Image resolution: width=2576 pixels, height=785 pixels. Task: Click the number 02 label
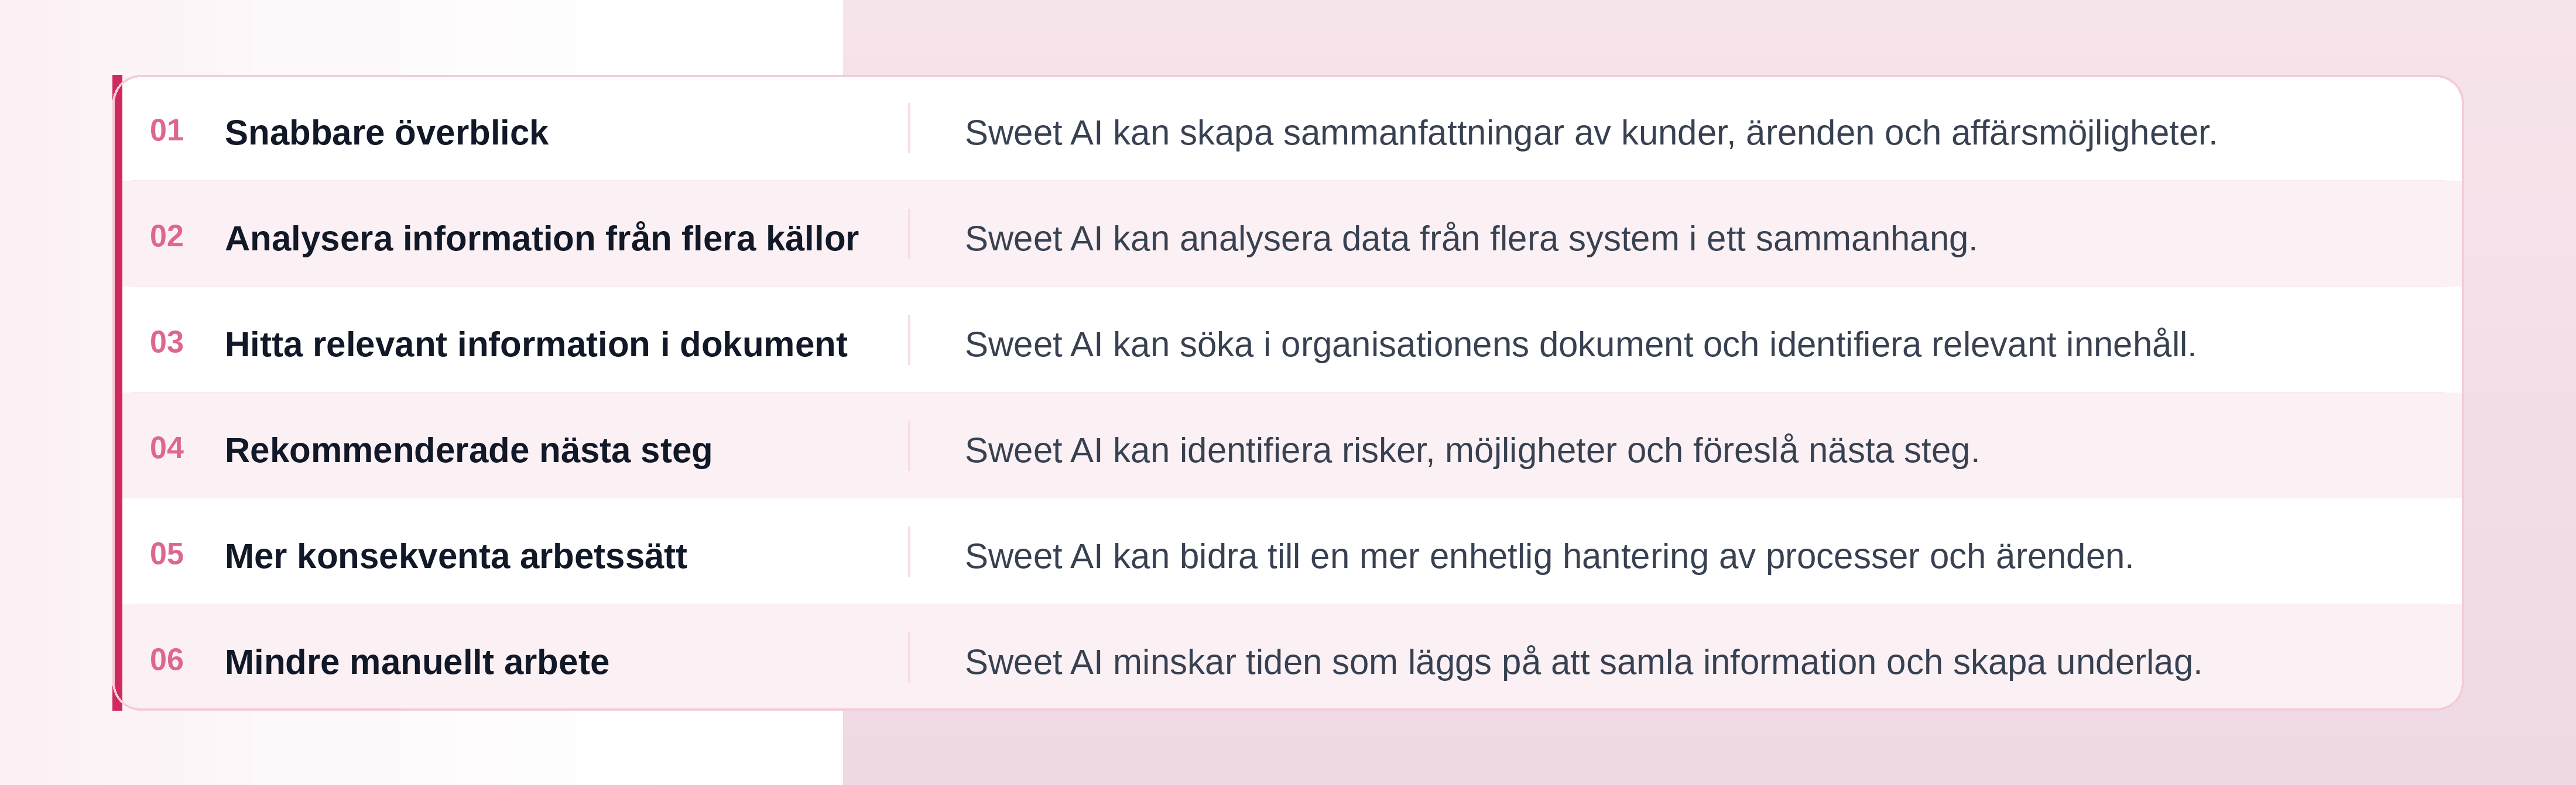coord(166,237)
